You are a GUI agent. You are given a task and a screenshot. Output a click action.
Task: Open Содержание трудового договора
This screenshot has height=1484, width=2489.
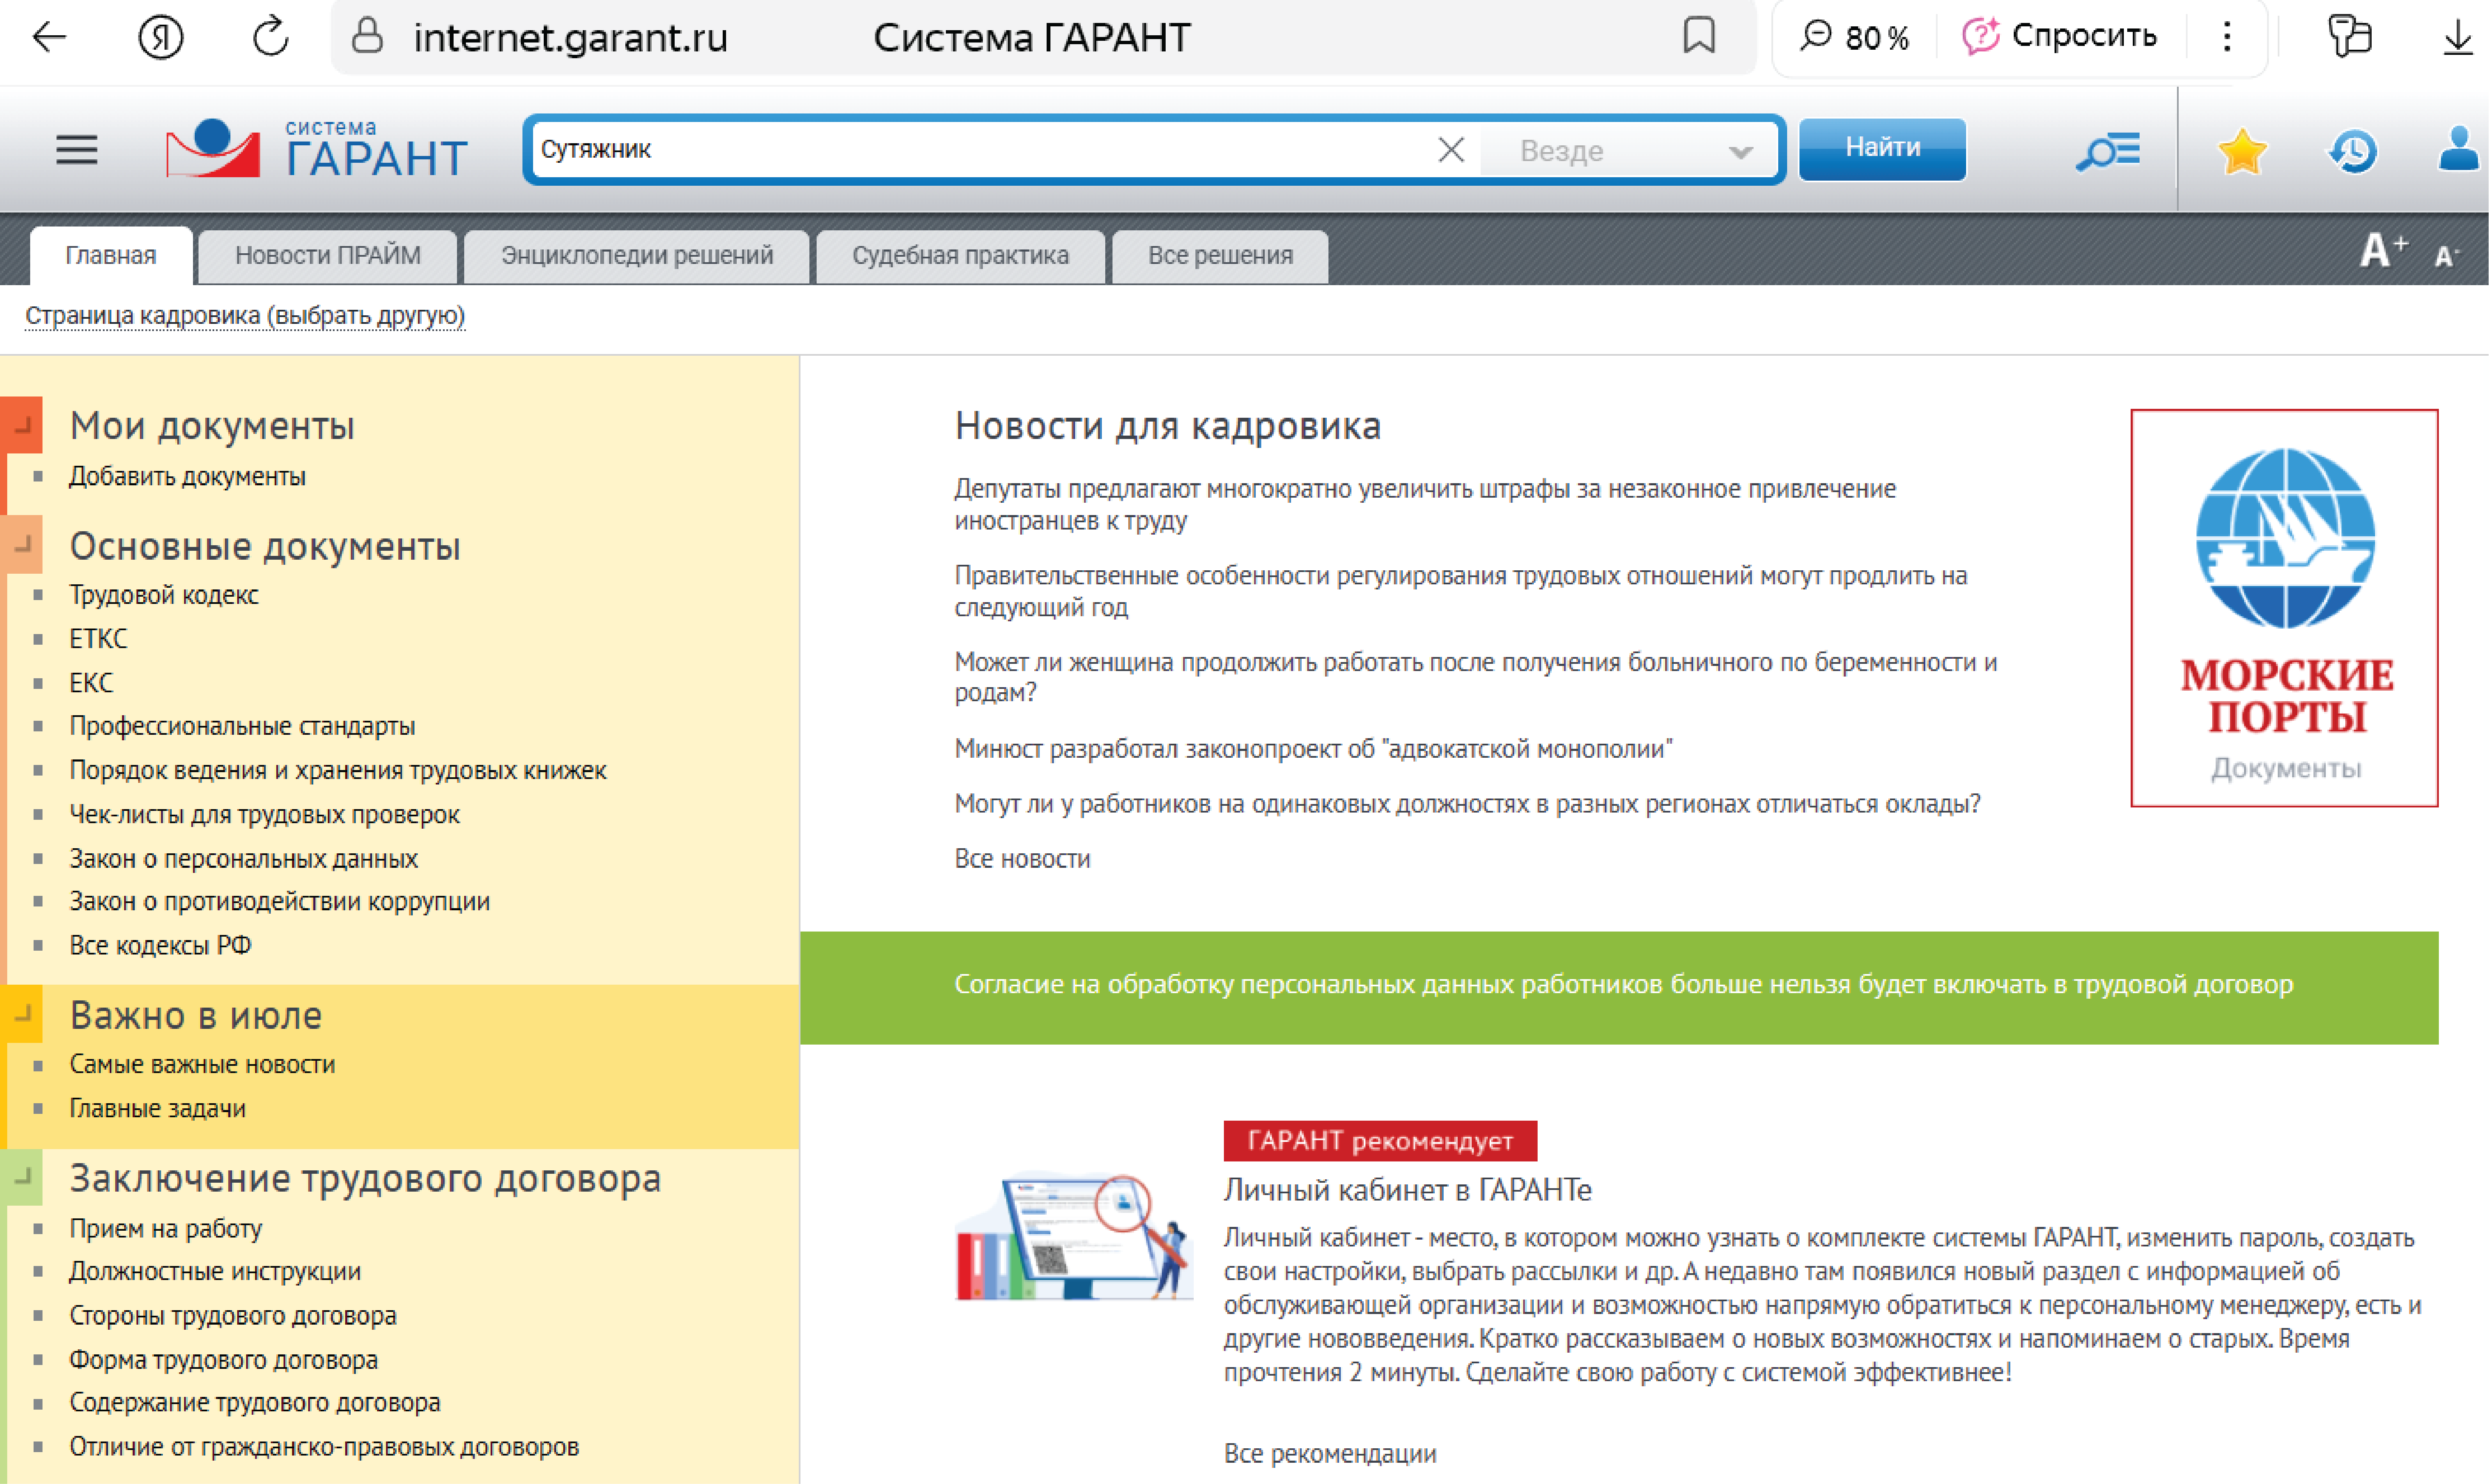(255, 1402)
